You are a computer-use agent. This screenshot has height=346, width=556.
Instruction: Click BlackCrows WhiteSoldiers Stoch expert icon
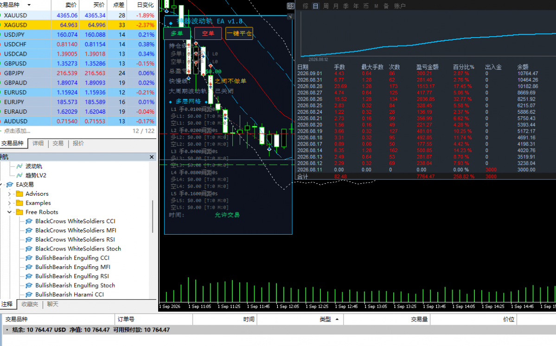coord(29,249)
